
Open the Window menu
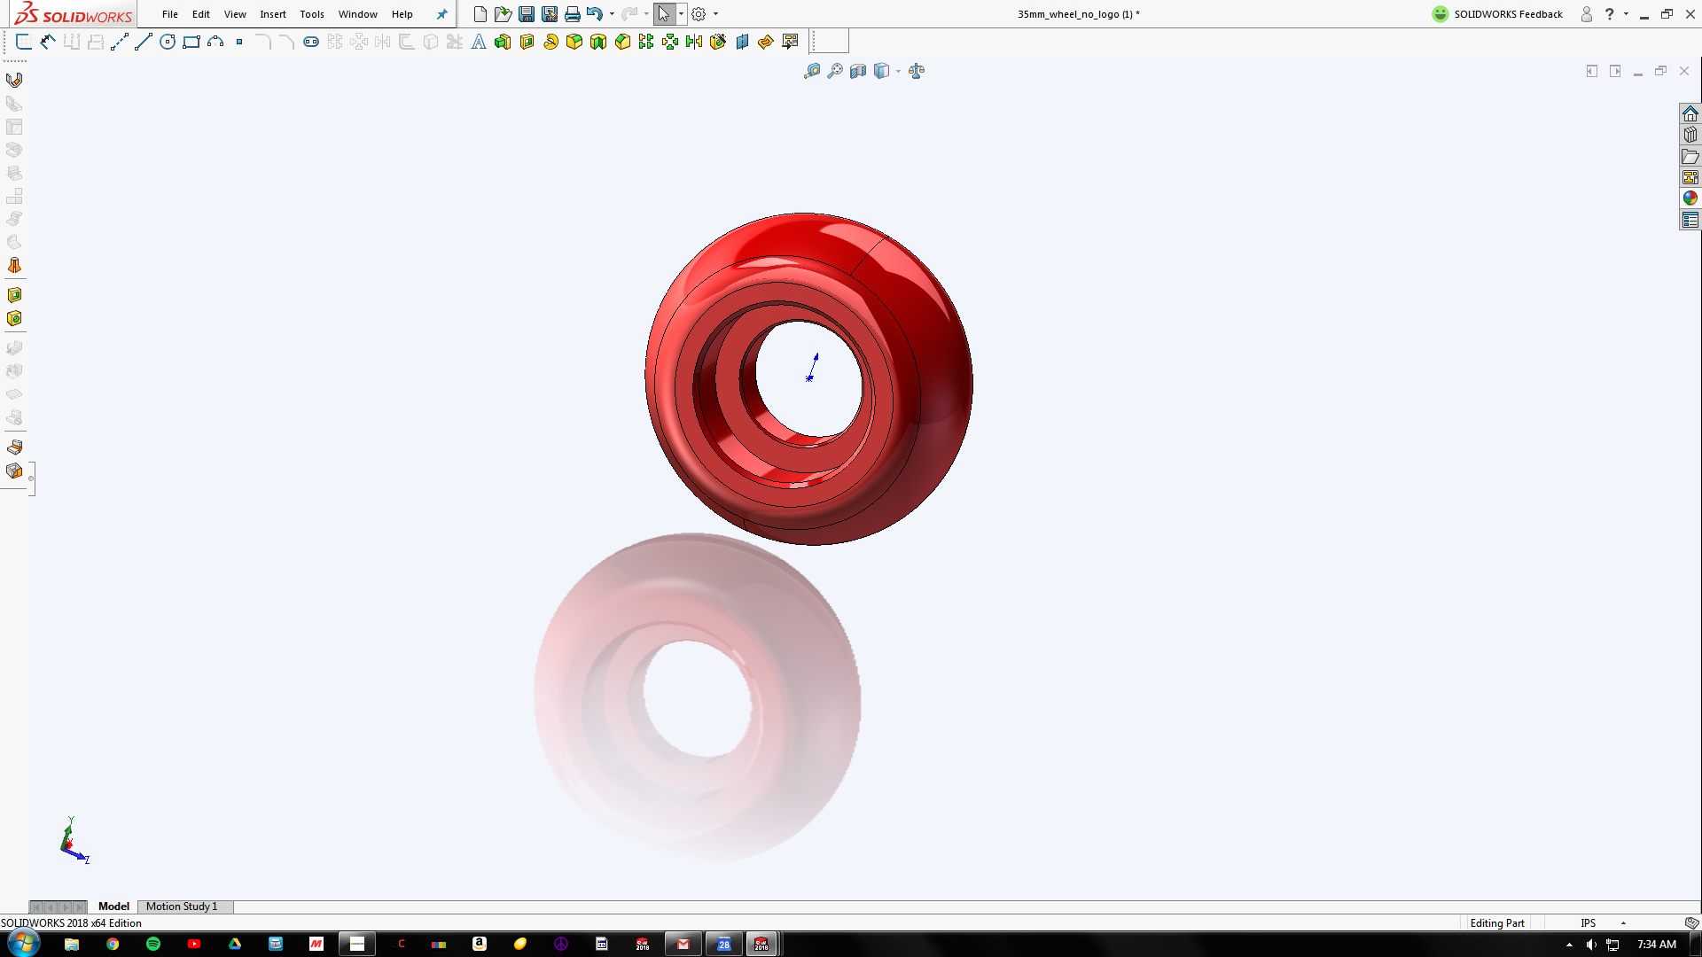point(358,14)
